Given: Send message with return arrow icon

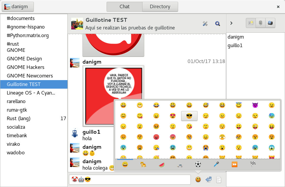Looking at the screenshot, I should click(209, 180).
